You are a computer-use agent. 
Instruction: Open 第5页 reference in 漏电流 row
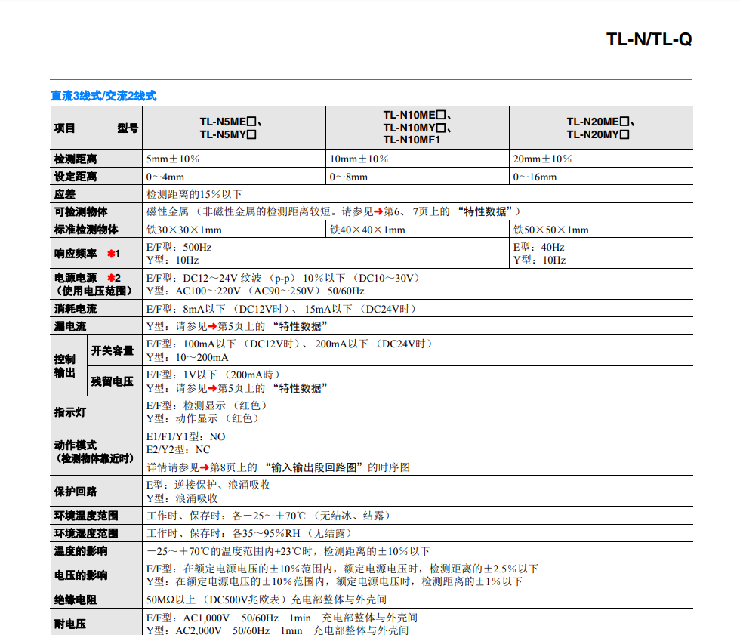(x=267, y=326)
